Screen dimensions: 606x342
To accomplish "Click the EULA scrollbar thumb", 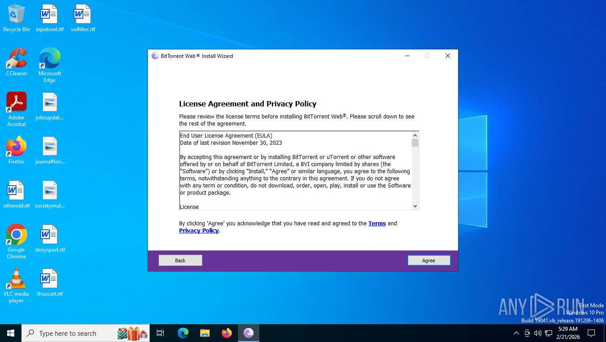I will point(415,142).
